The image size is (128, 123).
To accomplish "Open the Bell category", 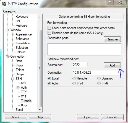I will (18, 21).
